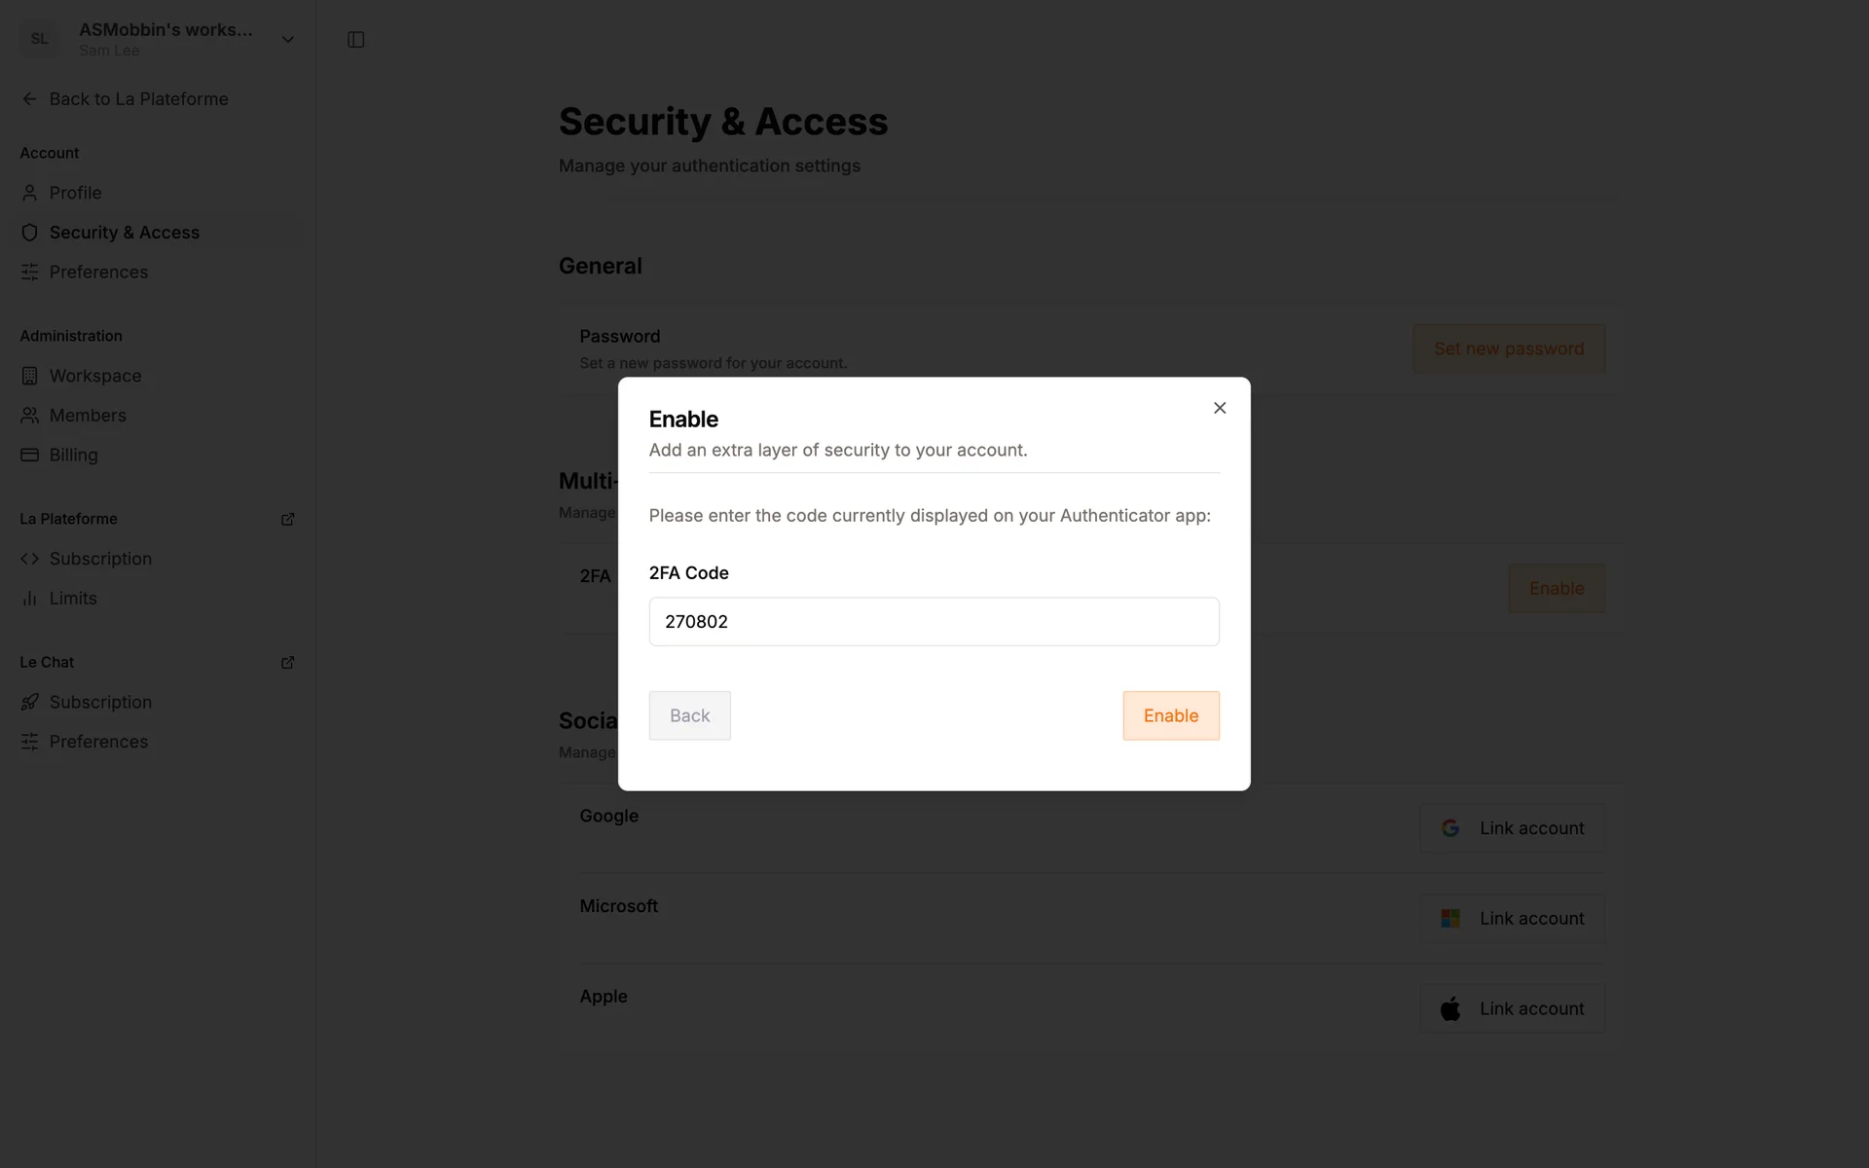Open La Plateforme Subscription code icon

(30, 559)
